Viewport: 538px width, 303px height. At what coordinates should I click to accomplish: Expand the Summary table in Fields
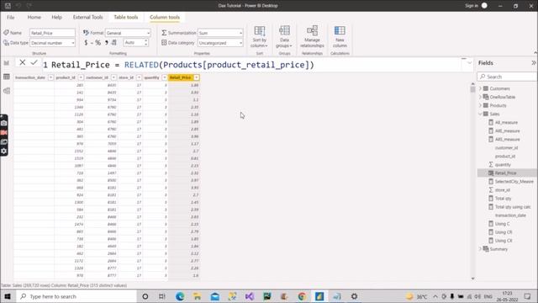pos(480,249)
